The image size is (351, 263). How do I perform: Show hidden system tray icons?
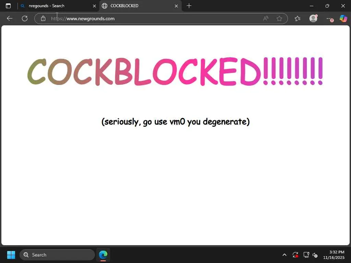point(284,255)
